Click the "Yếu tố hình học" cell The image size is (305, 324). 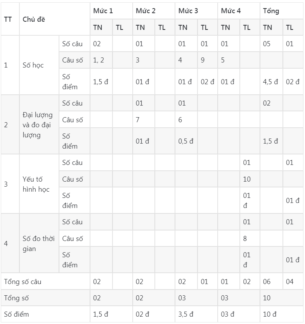[39, 184]
